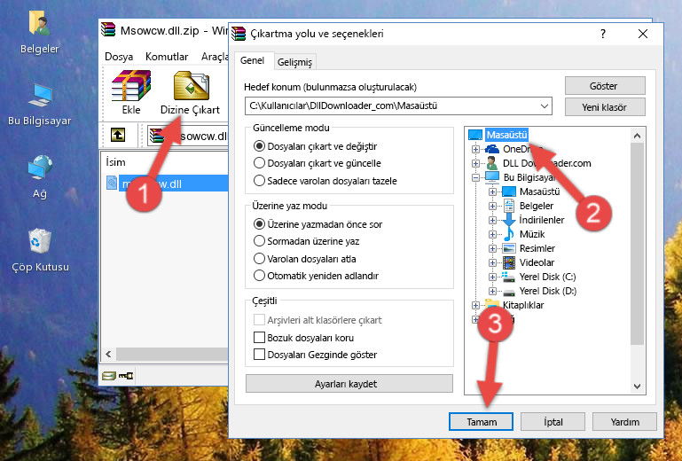
Task: Select İndirilenler download arrow icon
Action: click(x=508, y=220)
